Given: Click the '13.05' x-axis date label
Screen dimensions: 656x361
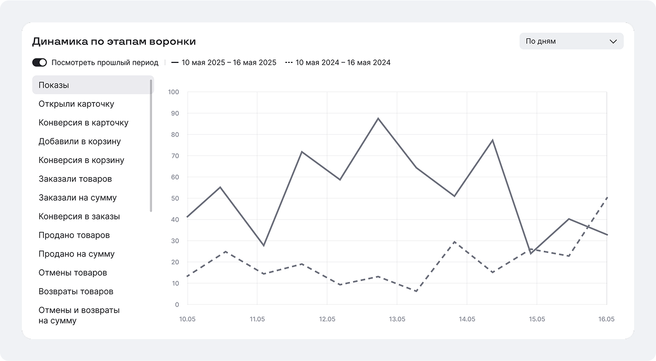Looking at the screenshot, I should [397, 319].
